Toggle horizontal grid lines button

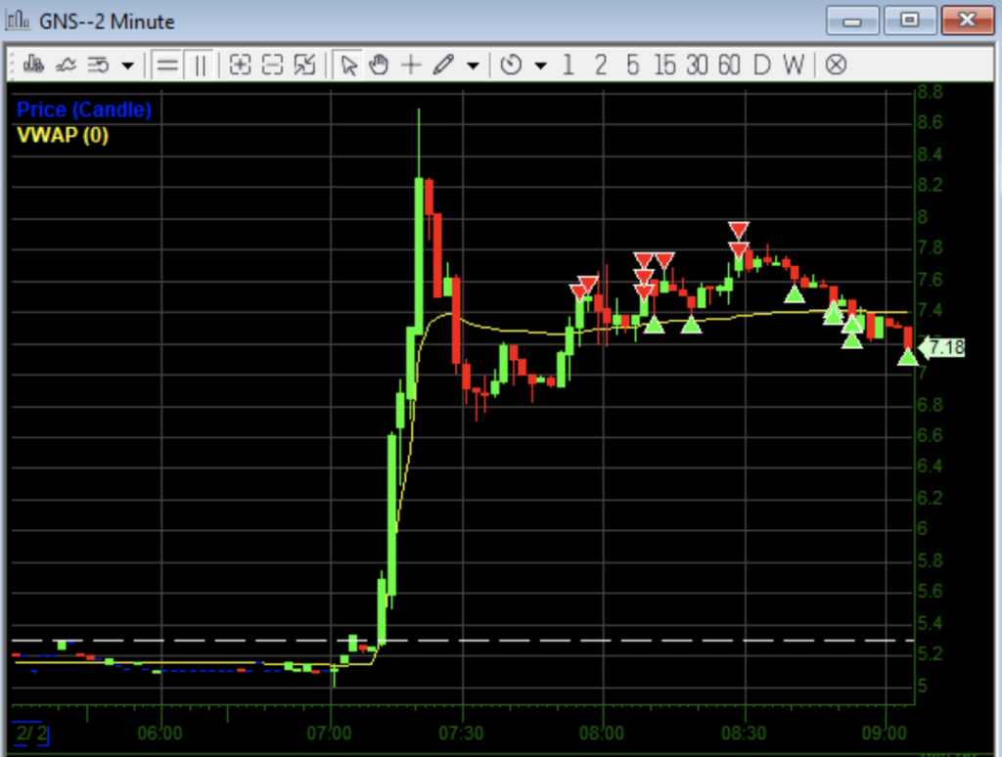pos(167,65)
